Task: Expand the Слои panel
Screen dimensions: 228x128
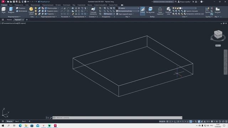Action: tap(185, 17)
